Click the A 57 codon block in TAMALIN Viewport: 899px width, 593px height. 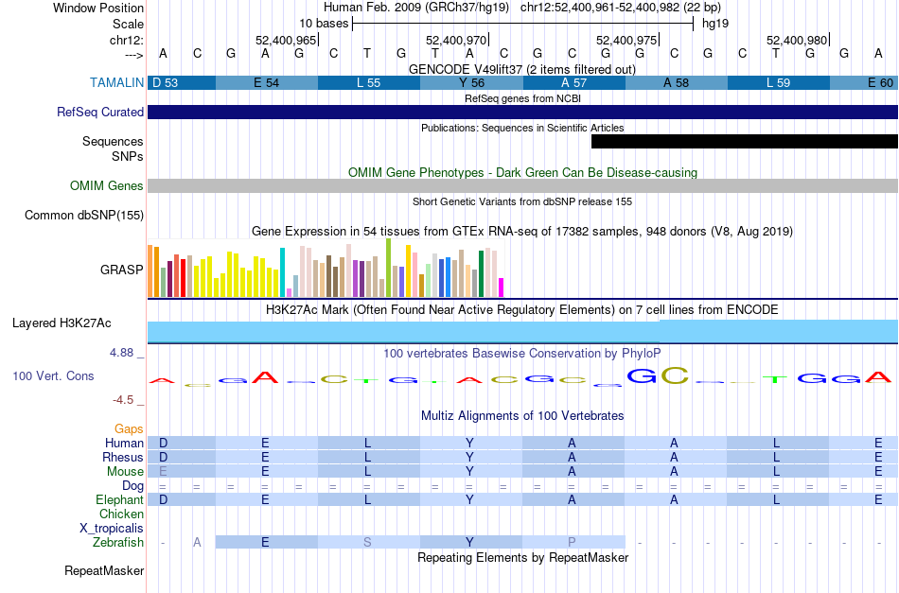(573, 82)
